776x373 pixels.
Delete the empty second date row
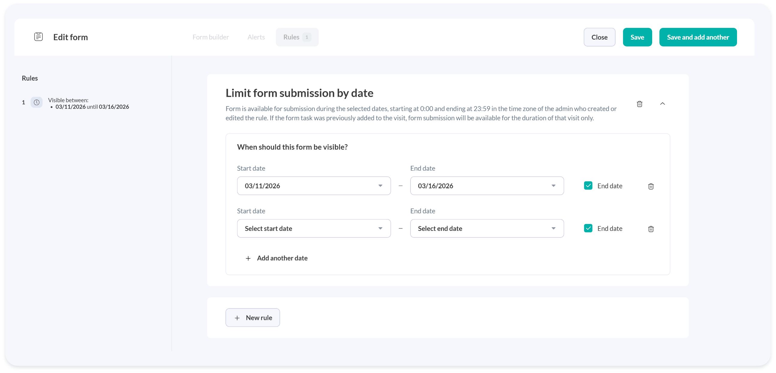coord(651,229)
